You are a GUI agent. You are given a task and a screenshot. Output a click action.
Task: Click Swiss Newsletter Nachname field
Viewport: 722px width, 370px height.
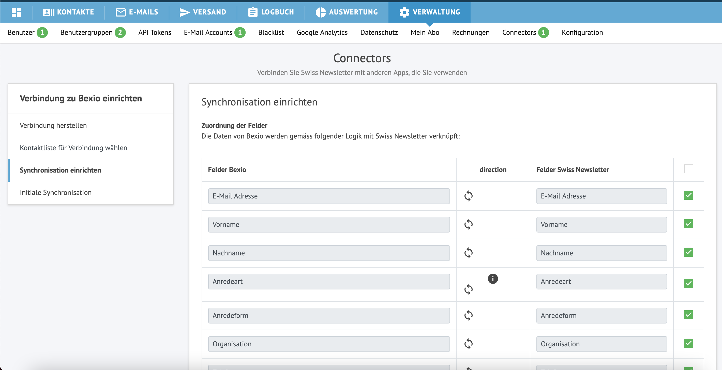601,253
